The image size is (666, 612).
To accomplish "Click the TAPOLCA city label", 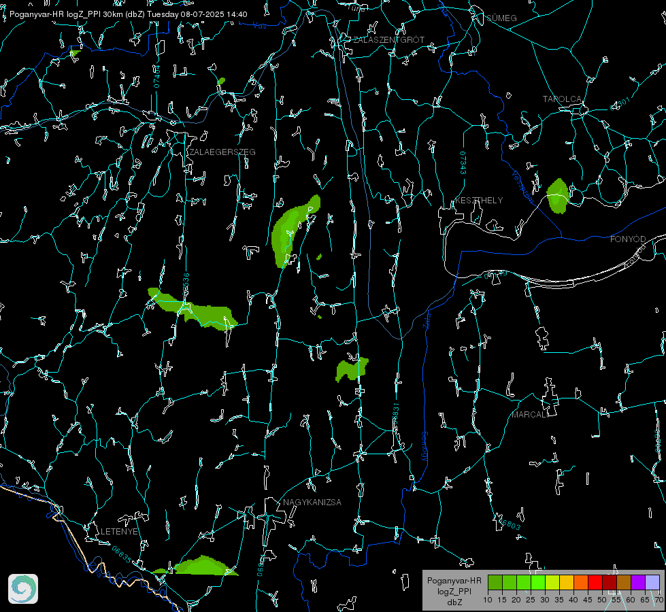I will (x=562, y=99).
